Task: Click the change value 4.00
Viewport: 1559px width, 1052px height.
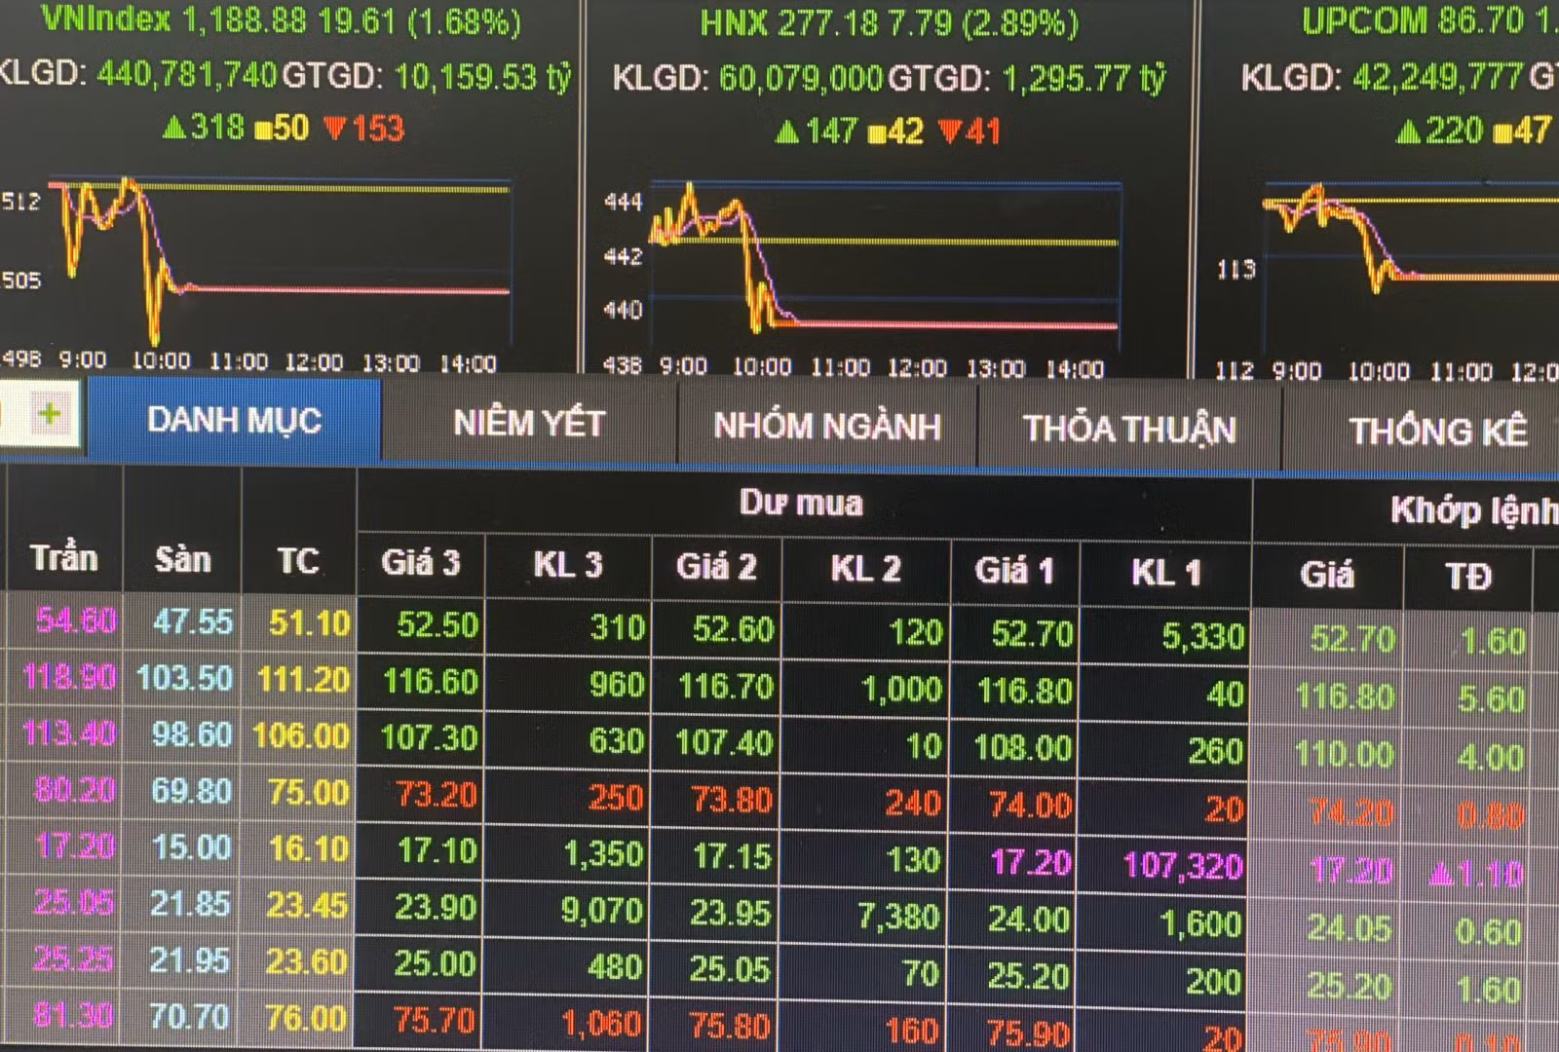Action: (1491, 756)
